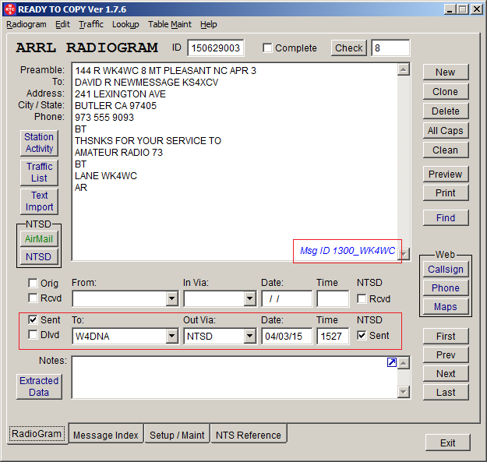The width and height of the screenshot is (487, 462).
Task: Toggle the NTSD Sent checkbox
Action: [x=362, y=335]
